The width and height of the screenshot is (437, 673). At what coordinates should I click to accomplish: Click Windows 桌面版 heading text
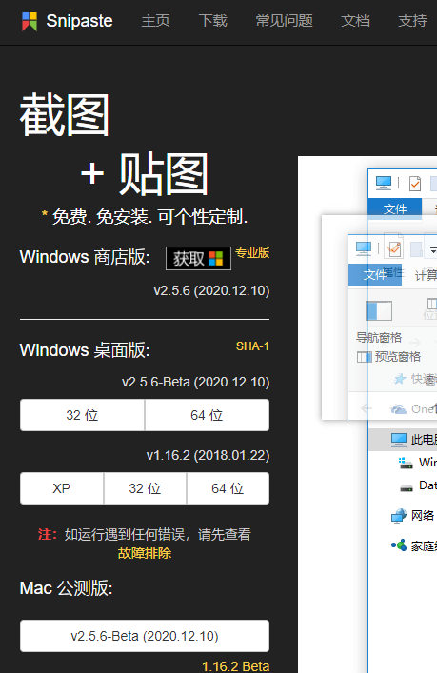coord(85,350)
